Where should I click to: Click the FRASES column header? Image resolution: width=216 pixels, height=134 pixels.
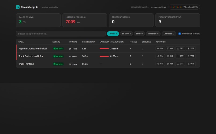[133, 42]
